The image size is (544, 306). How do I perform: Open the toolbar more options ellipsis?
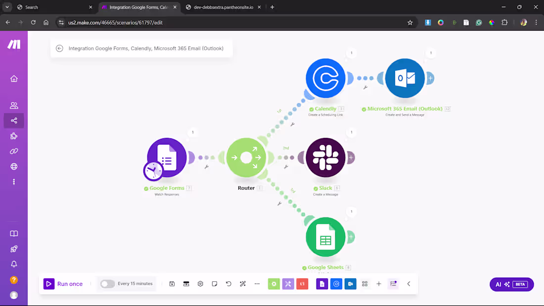point(257,284)
